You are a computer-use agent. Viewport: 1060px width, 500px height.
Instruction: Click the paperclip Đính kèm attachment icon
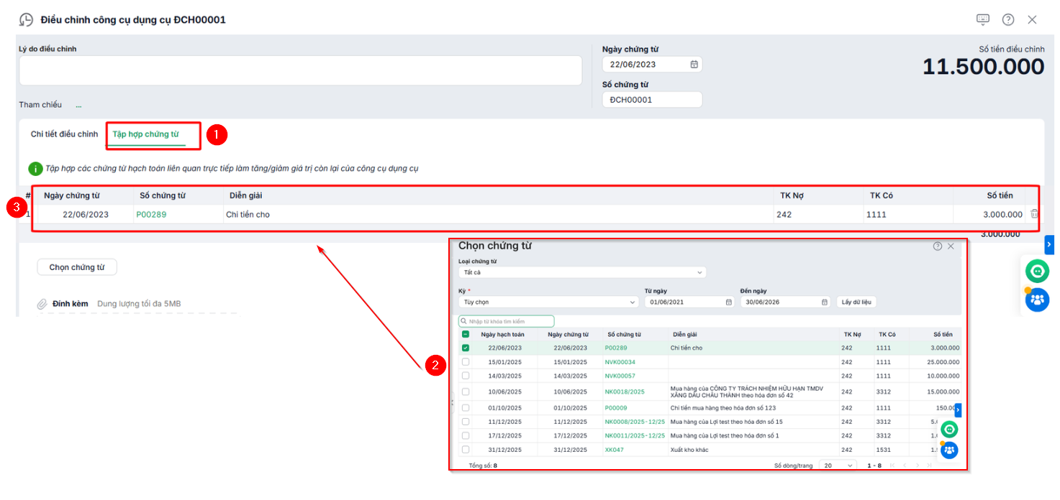tap(42, 304)
